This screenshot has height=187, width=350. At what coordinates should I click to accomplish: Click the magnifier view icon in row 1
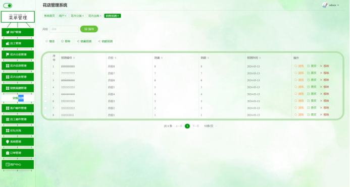click(x=296, y=66)
